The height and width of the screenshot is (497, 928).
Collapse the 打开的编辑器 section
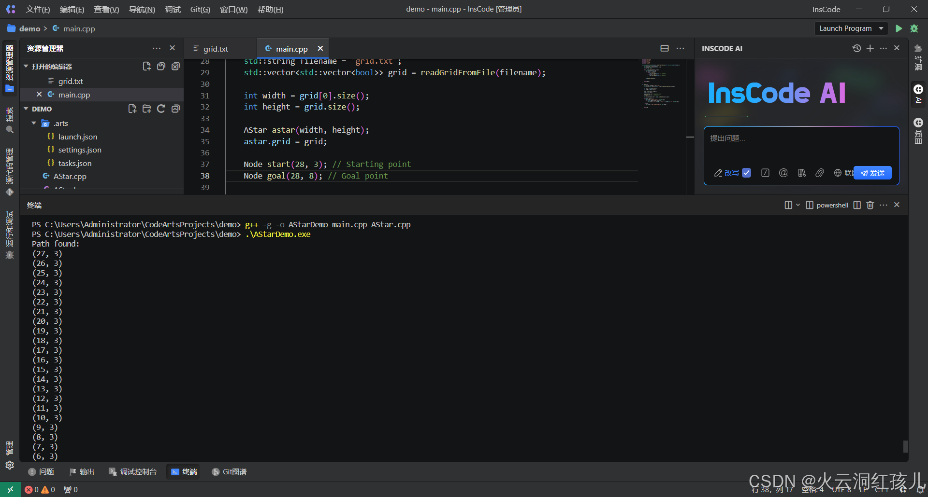click(26, 66)
